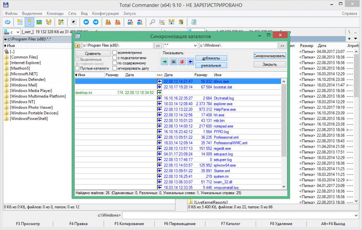Enable thumbnail view with picture icon
This screenshot has height=230, width=362.
39,22
